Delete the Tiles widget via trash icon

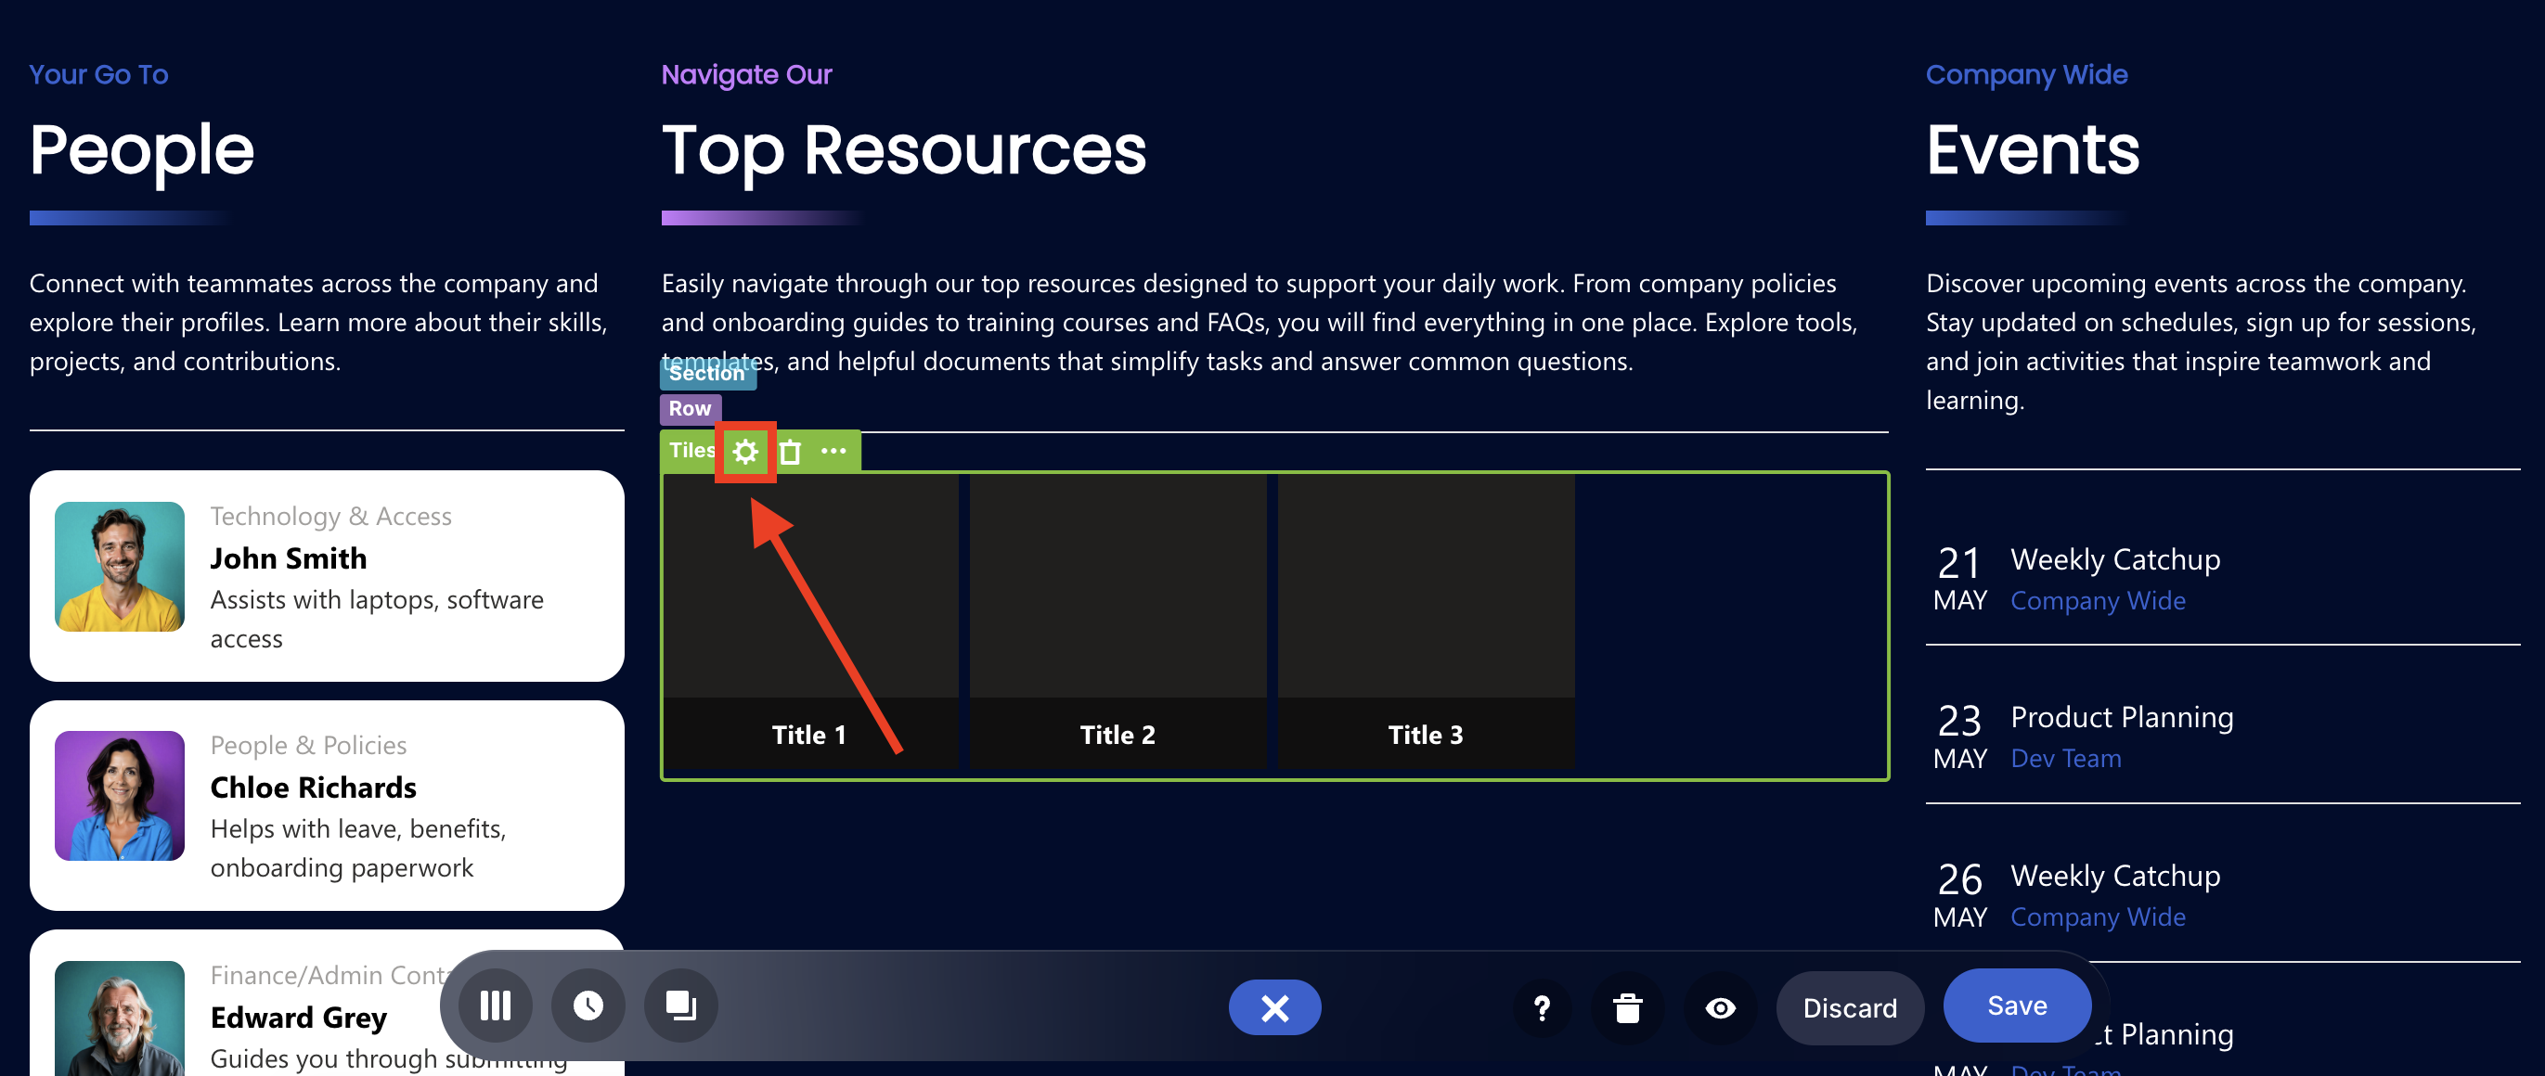pos(789,452)
